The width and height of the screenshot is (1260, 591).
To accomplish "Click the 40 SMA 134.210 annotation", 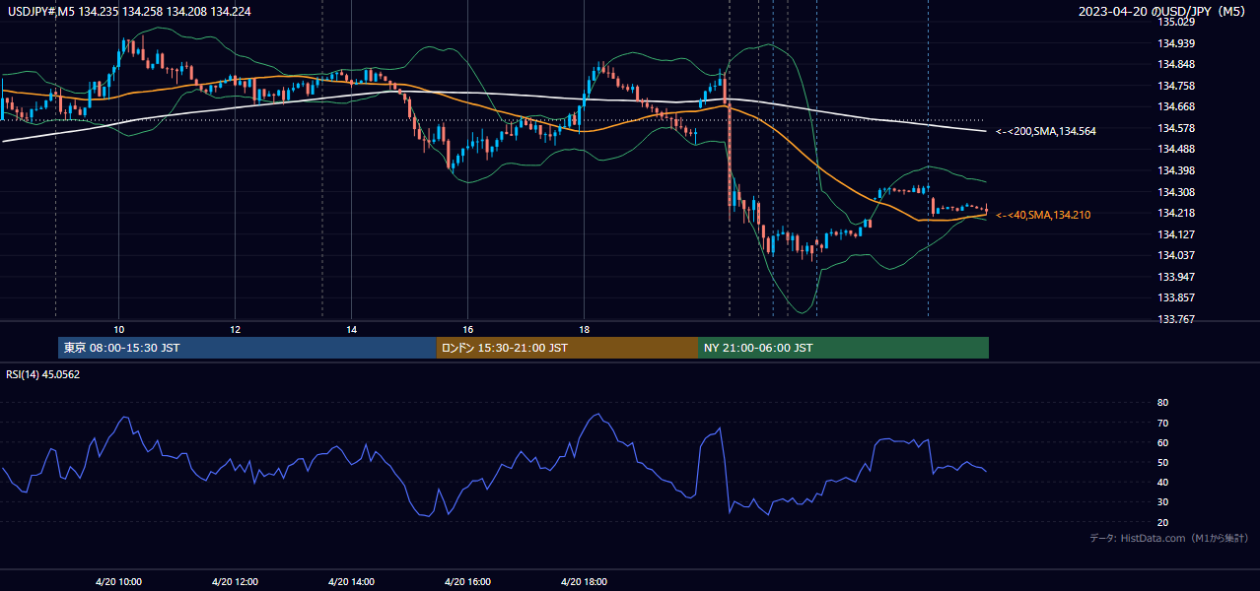I will pos(1043,215).
